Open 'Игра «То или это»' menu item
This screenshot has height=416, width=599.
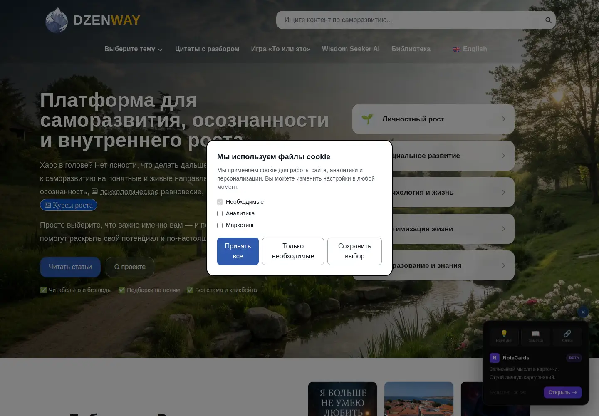tap(281, 49)
